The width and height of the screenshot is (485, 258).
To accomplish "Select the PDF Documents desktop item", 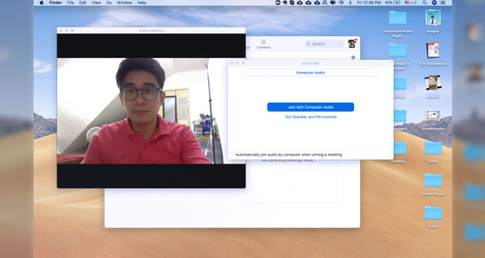I will (433, 54).
